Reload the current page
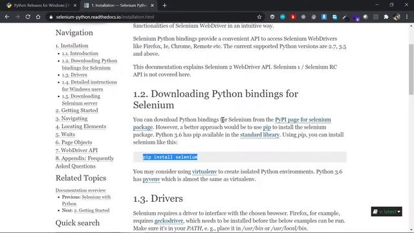This screenshot has height=233, width=414. [28, 17]
